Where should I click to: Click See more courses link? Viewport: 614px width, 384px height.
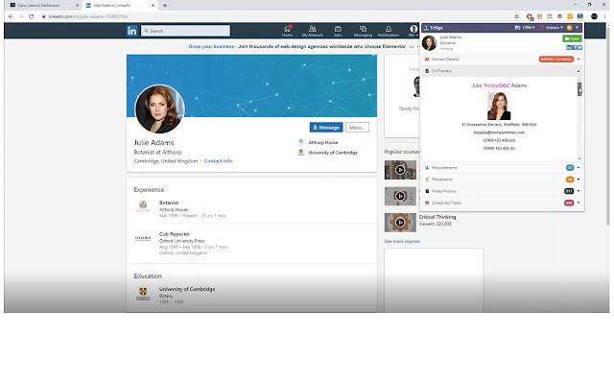tap(402, 241)
